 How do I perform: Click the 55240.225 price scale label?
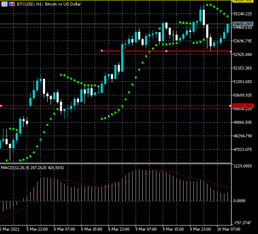pos(243,14)
